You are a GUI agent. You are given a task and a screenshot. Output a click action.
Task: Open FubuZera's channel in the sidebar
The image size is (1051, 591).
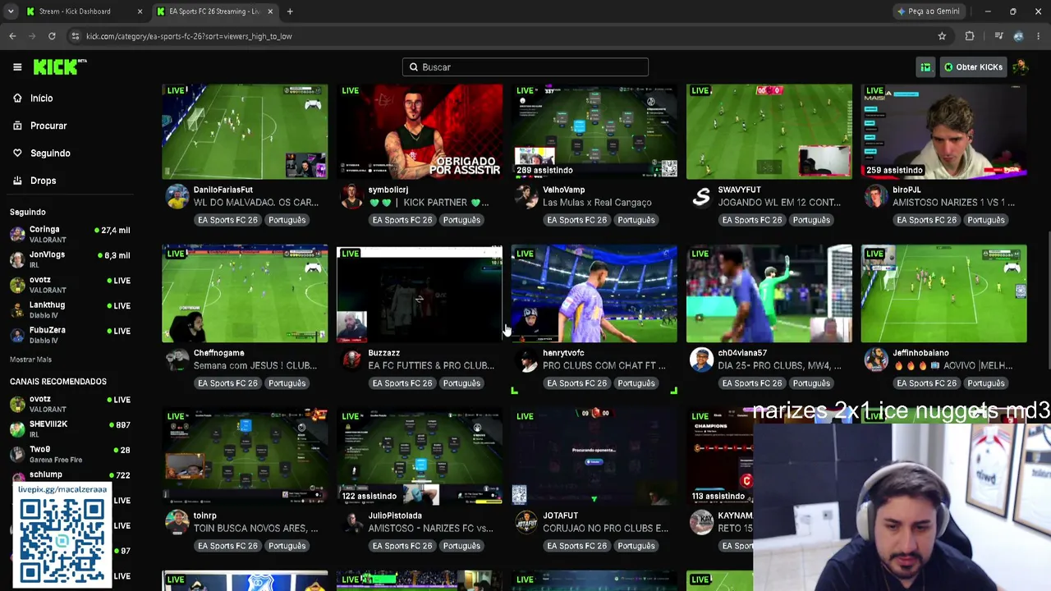(70, 335)
